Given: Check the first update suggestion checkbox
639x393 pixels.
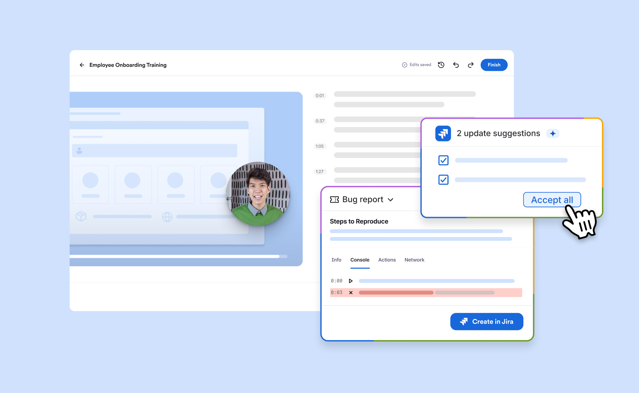Looking at the screenshot, I should coord(443,160).
